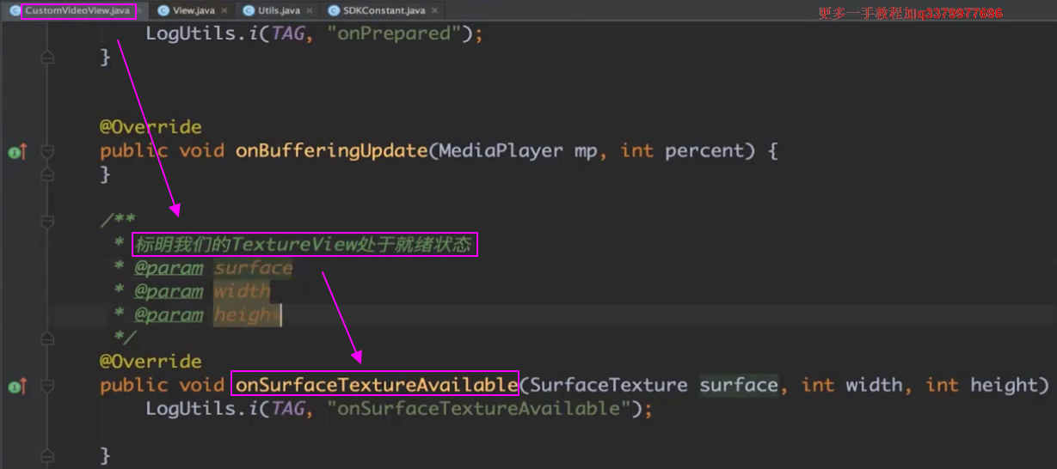Collapse the onBufferingUpdate method using fold marker
This screenshot has height=469, width=1057.
tap(47, 151)
